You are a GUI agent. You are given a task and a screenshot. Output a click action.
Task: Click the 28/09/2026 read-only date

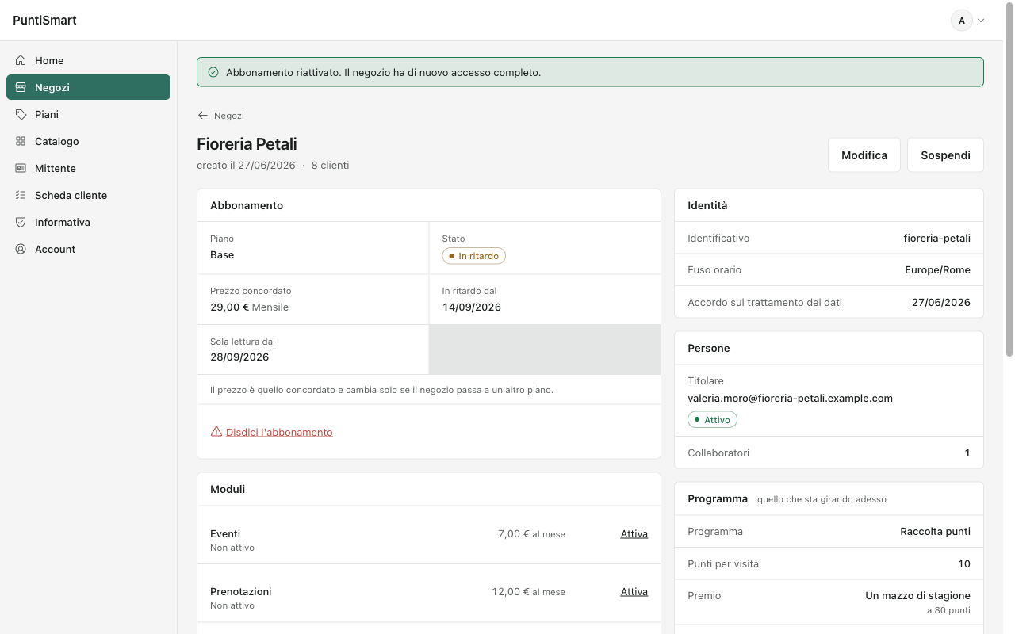tap(239, 357)
